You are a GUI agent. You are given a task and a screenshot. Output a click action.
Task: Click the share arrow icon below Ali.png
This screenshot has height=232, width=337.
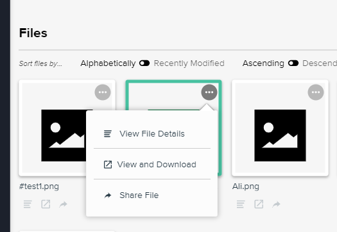(x=276, y=204)
